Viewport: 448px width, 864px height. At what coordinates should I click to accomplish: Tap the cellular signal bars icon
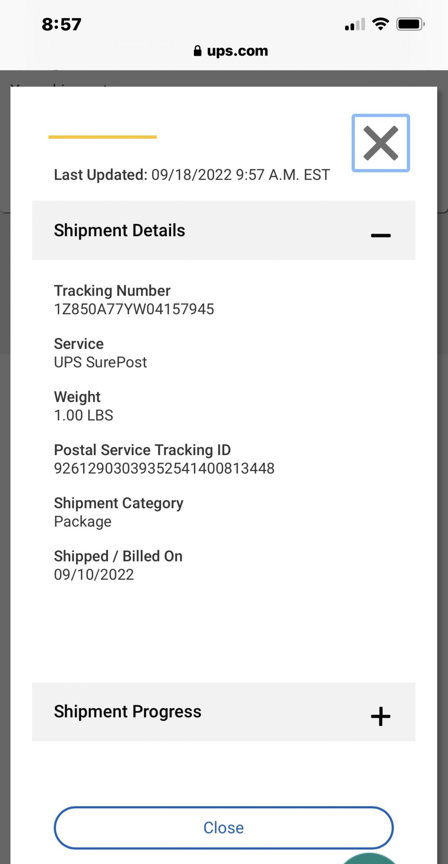point(355,24)
